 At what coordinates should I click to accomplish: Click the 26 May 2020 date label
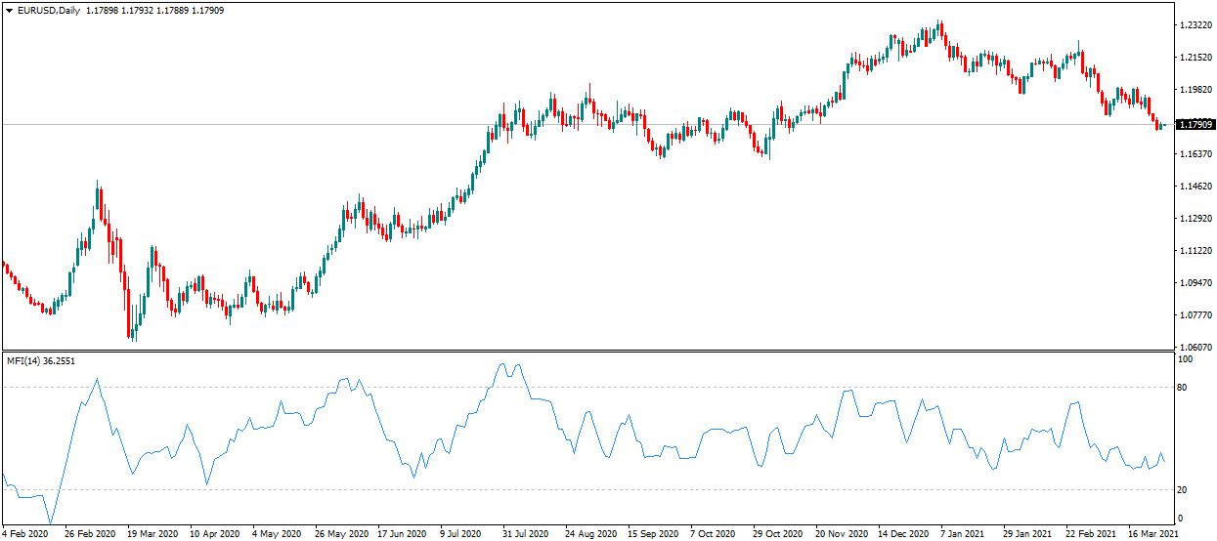pos(339,534)
